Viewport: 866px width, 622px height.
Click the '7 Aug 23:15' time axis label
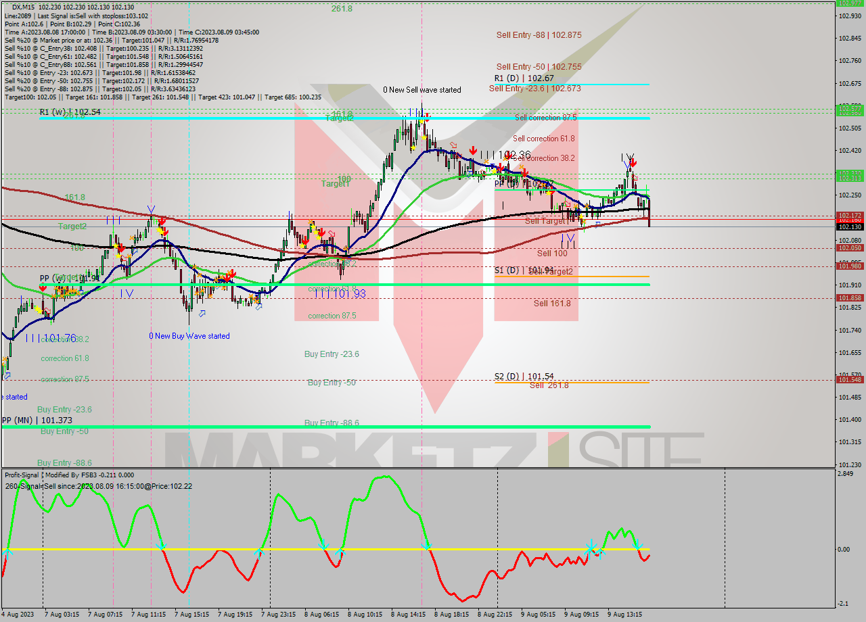pos(279,615)
